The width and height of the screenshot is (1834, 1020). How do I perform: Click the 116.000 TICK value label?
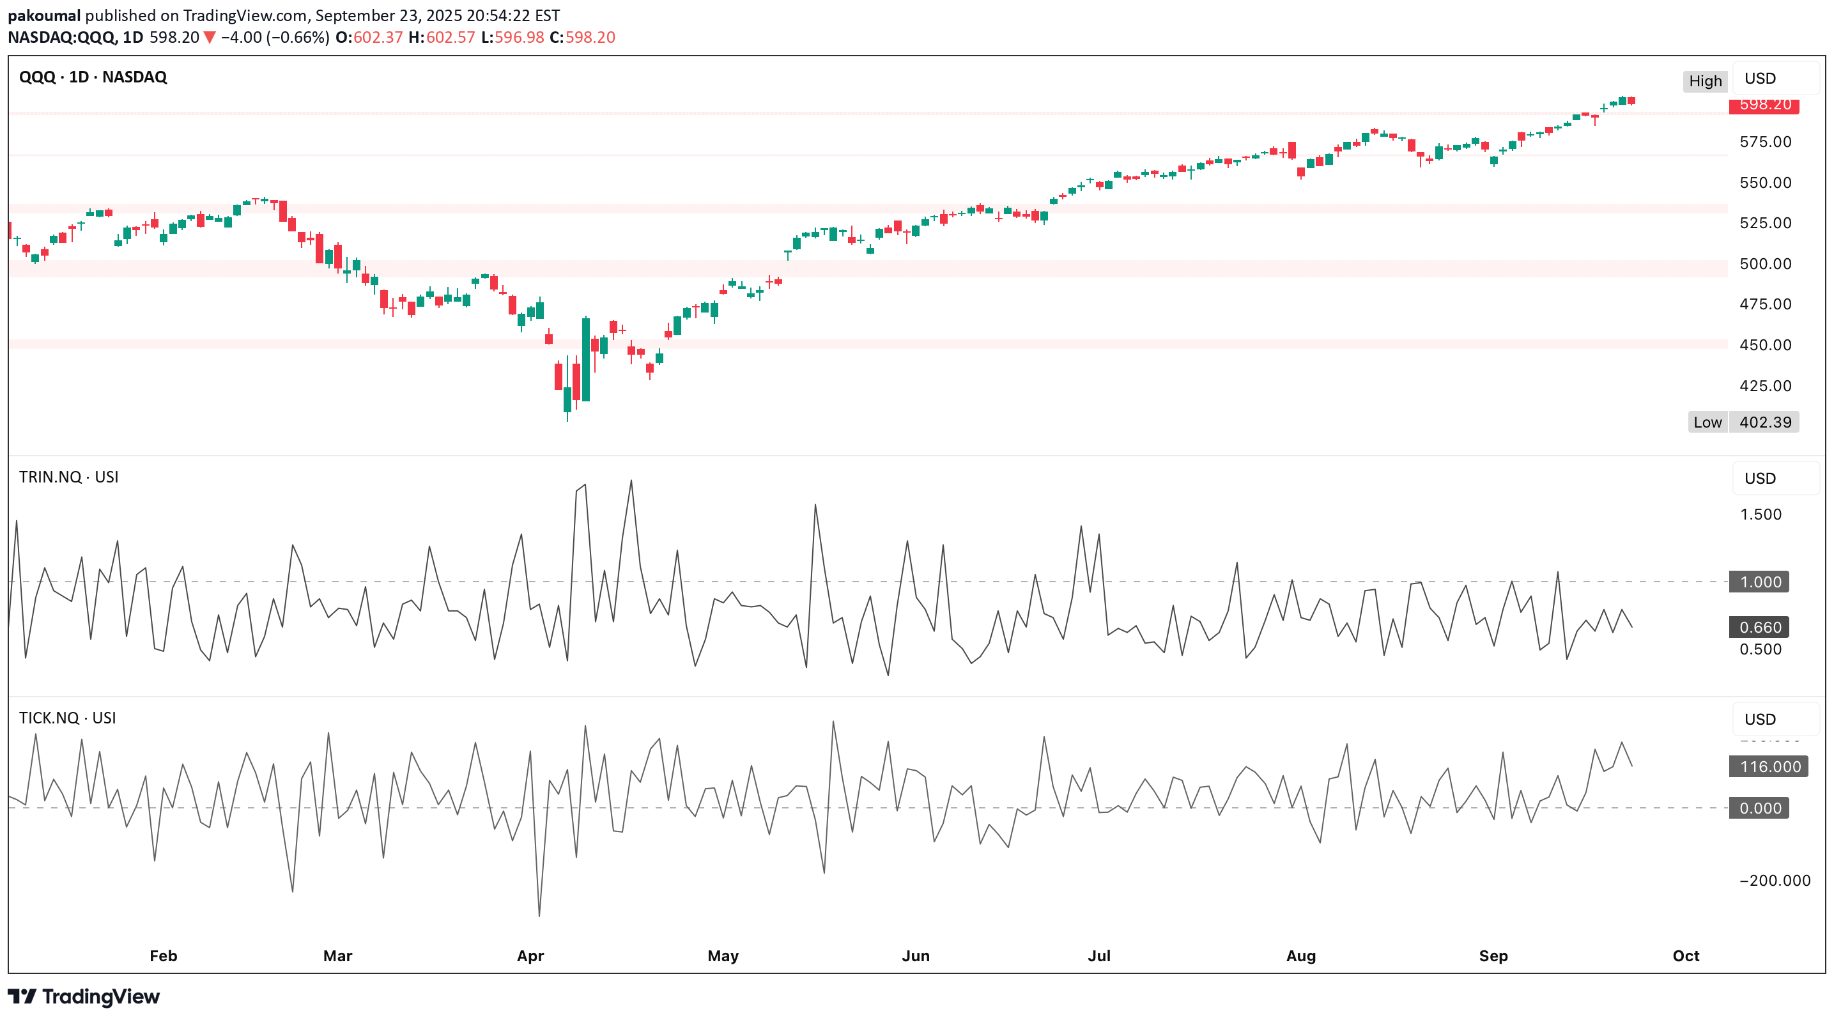pyautogui.click(x=1769, y=767)
